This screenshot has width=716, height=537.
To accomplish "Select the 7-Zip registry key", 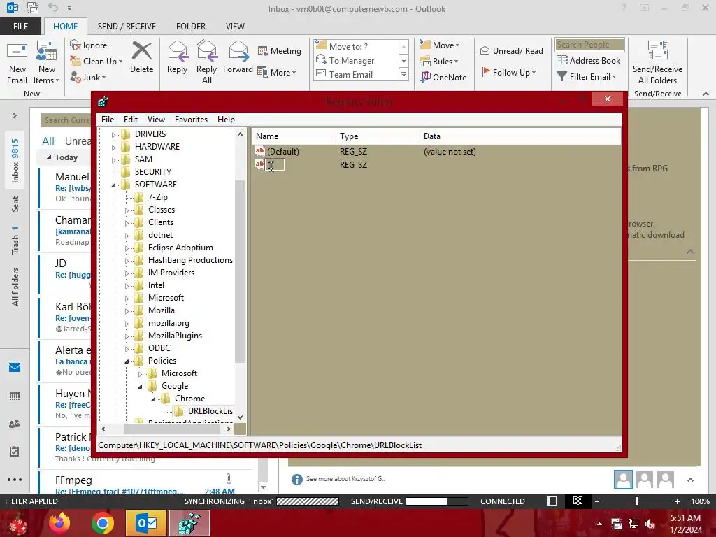I will point(157,196).
